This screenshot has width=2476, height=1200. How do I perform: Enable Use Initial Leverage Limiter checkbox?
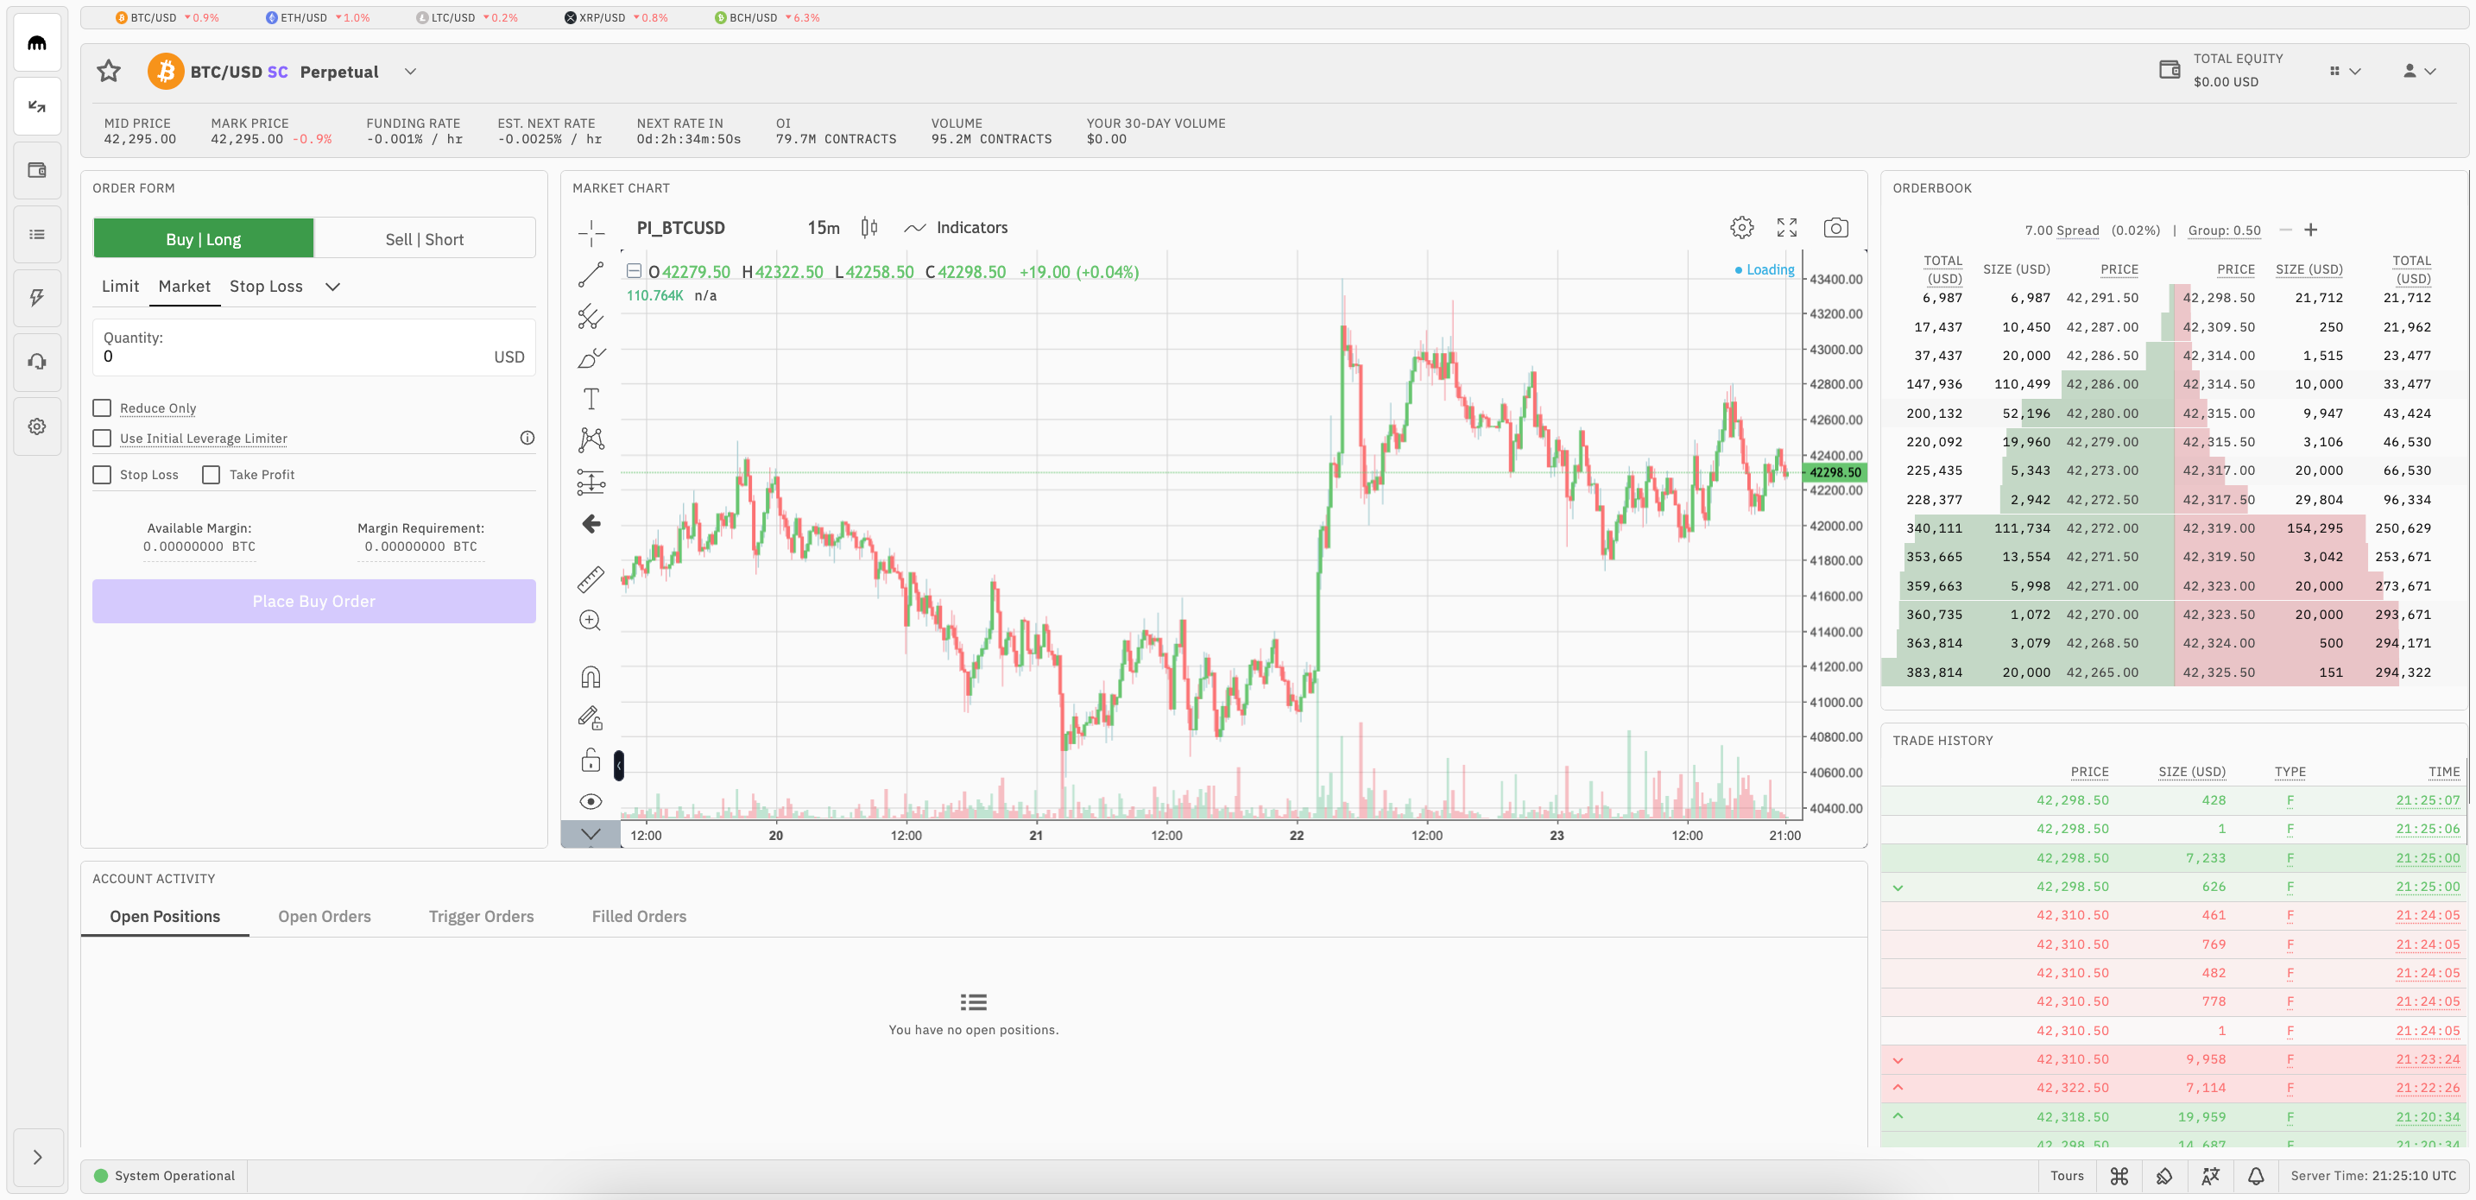click(x=102, y=439)
